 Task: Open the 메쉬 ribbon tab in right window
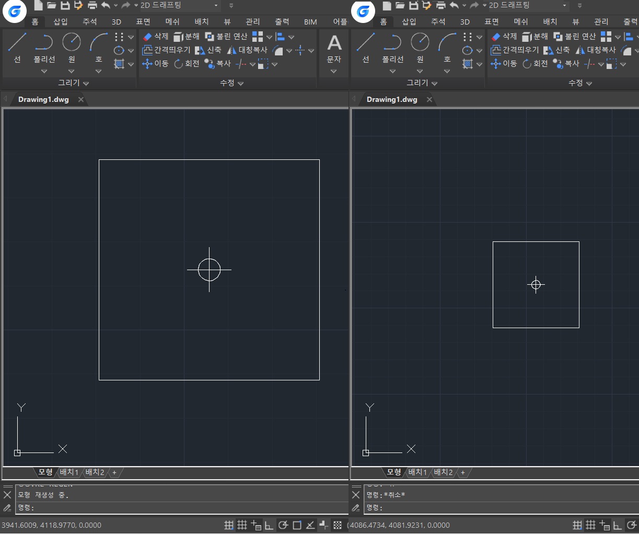tap(521, 21)
